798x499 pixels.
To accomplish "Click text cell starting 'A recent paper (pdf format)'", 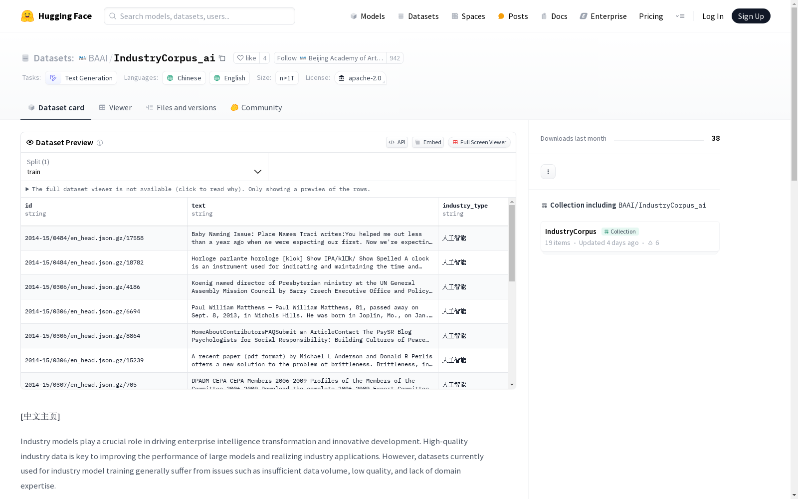I will [x=313, y=360].
